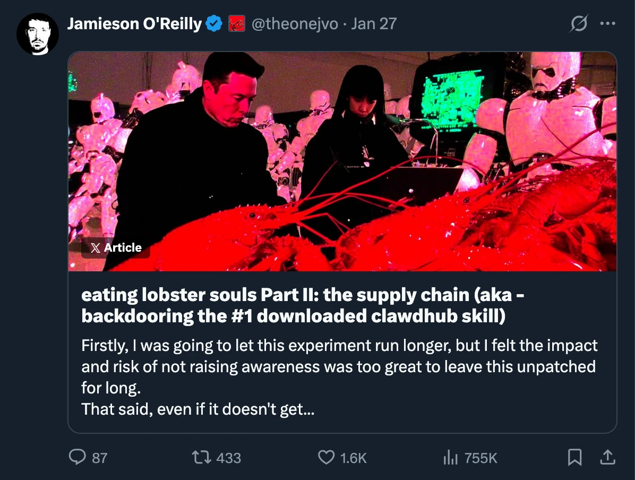
Task: Click the 433 repost count
Action: (x=229, y=458)
